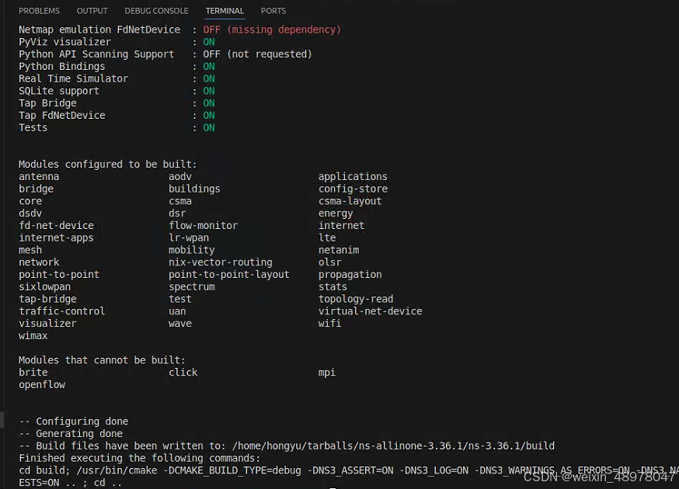This screenshot has height=489, width=679.
Task: Click the active TERMINAL tab
Action: point(225,10)
